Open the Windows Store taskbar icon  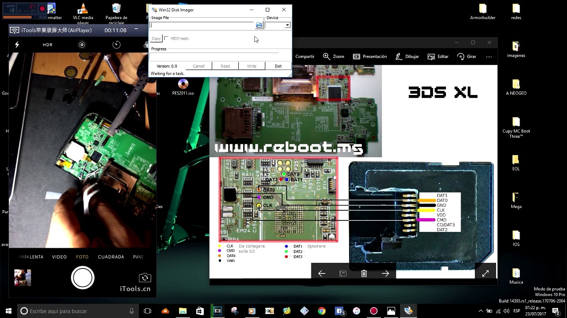click(200, 311)
